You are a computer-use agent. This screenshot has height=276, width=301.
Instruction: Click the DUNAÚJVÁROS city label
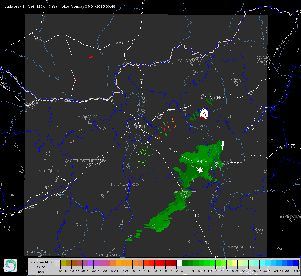(x=125, y=184)
